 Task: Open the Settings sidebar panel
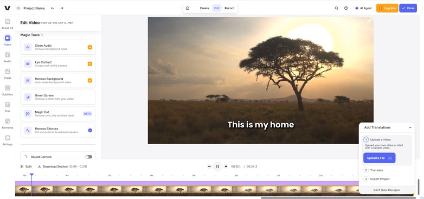coord(8,140)
